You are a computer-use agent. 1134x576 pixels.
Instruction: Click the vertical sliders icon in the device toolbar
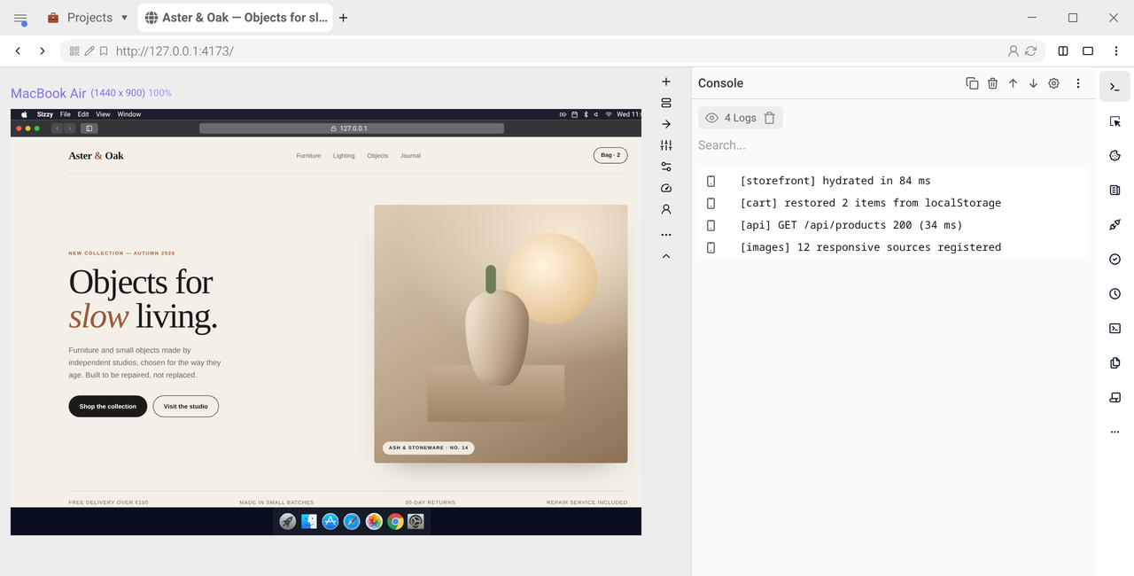click(666, 145)
